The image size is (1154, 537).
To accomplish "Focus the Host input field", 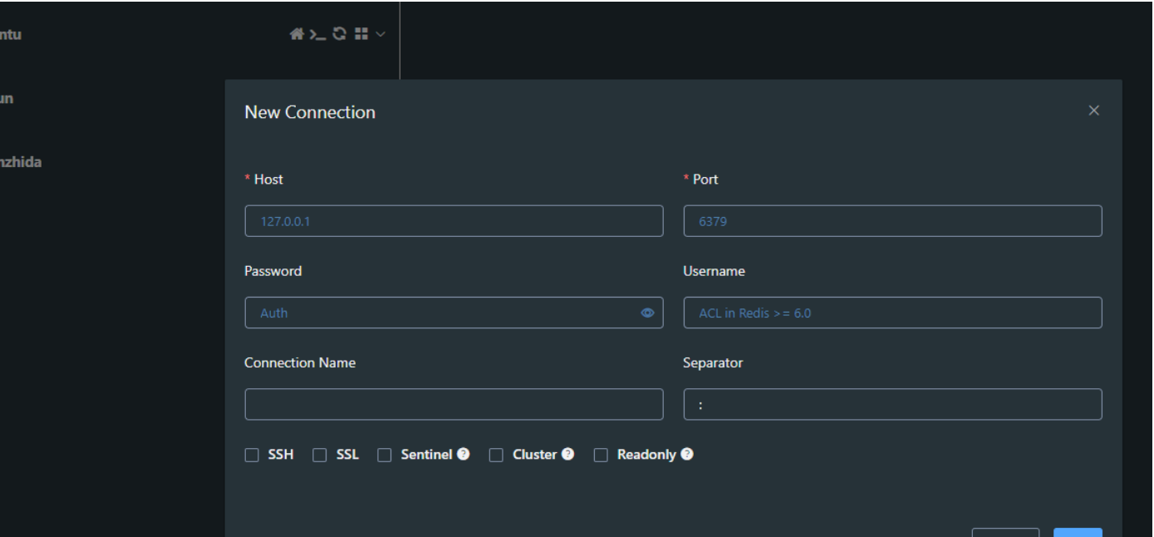I will pos(454,221).
